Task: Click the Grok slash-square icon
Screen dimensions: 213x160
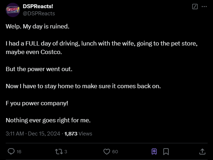Action: pos(195,6)
